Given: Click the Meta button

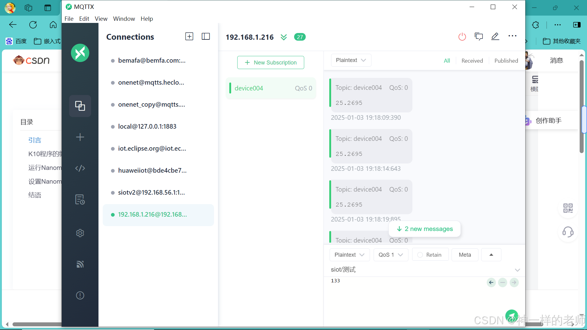Looking at the screenshot, I should 465,255.
